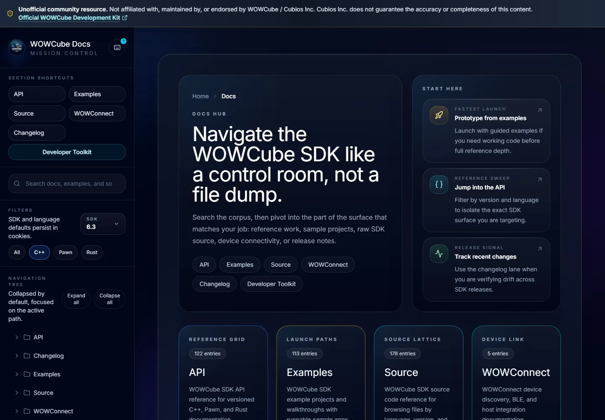
Task: Click the arrow icon on Fastest Launch card
Action: (x=540, y=110)
